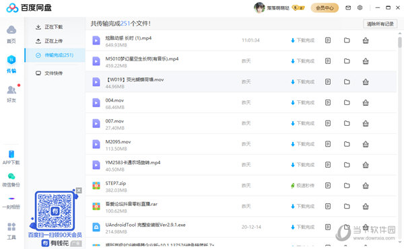Open containing folder for 007.mov
This screenshot has height=249, width=404.
347,123
